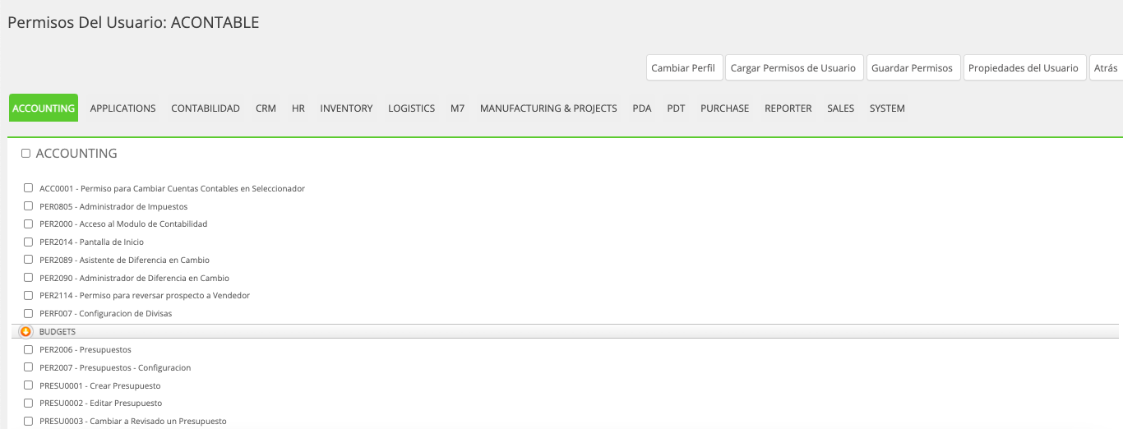Open Propiedades del Usuario
The image size is (1123, 429).
coord(1024,67)
